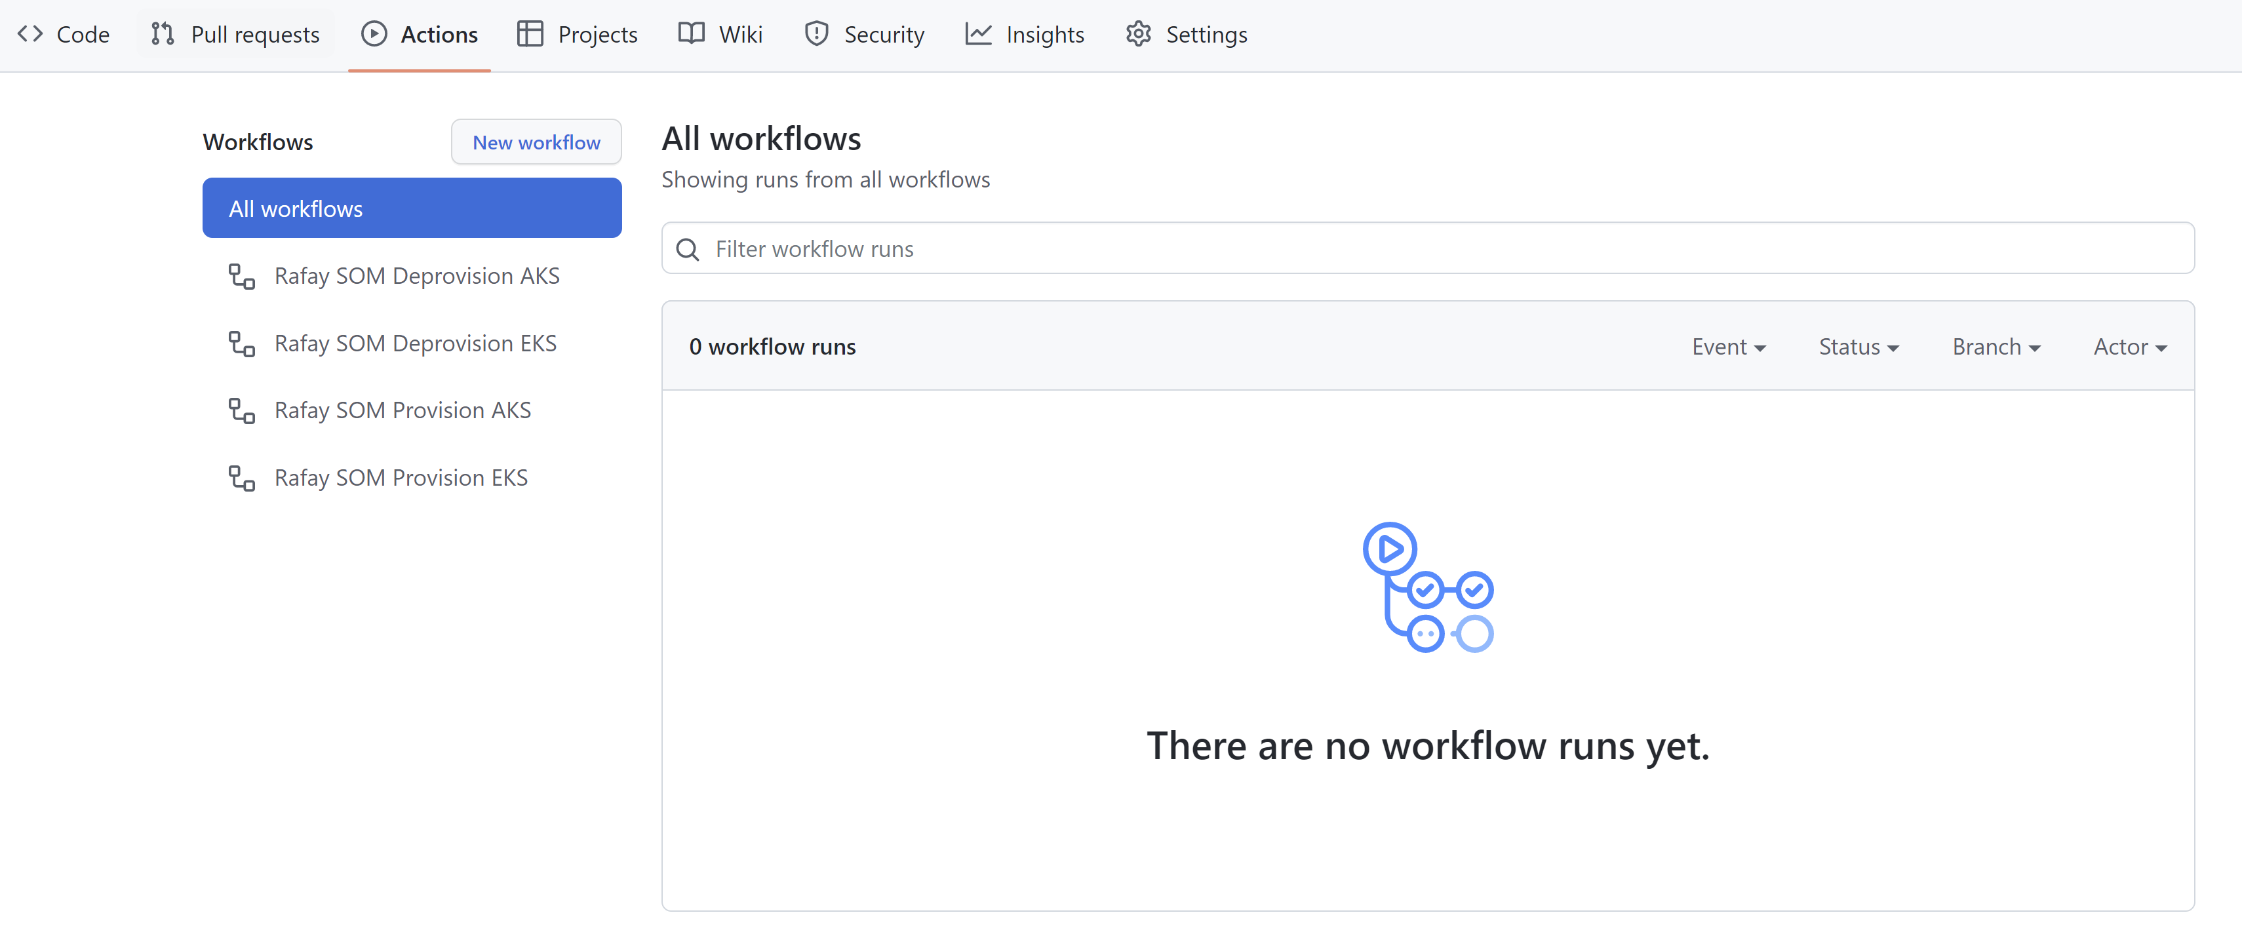
Task: Click the Security shield icon
Action: [816, 34]
